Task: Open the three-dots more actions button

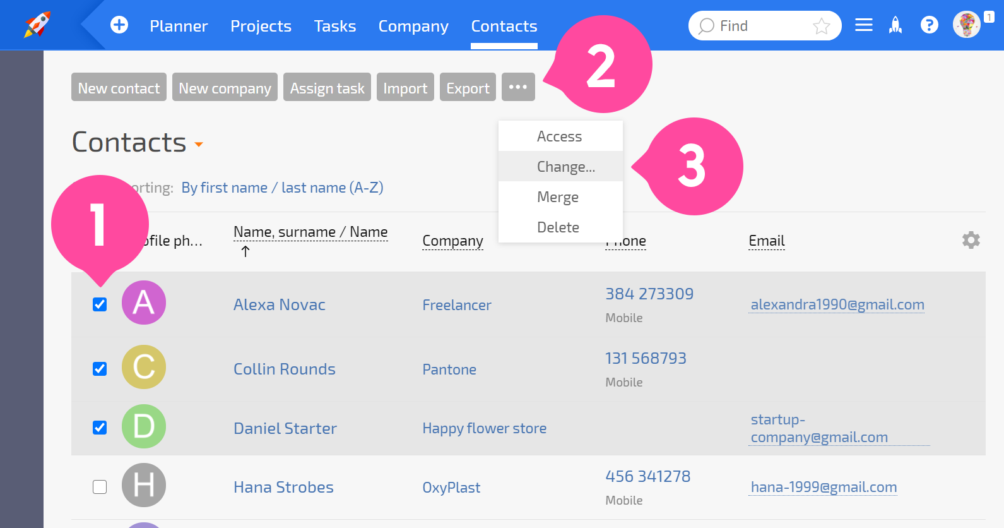Action: (x=518, y=87)
